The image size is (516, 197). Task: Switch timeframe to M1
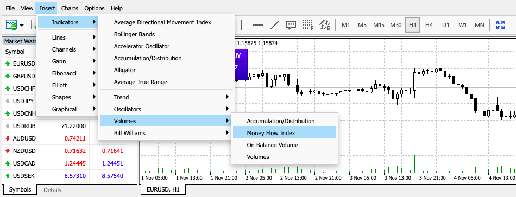pos(346,25)
